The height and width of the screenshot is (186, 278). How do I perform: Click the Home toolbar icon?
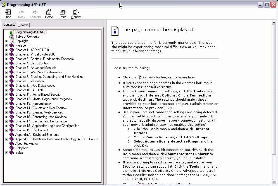tap(49, 12)
